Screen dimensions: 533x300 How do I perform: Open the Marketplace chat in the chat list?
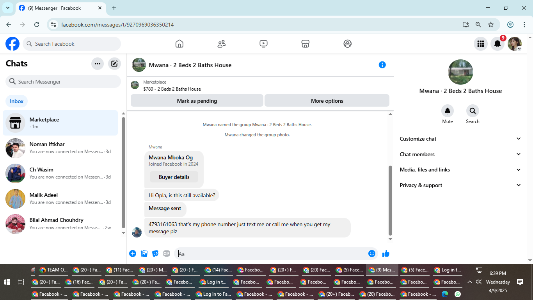(60, 123)
